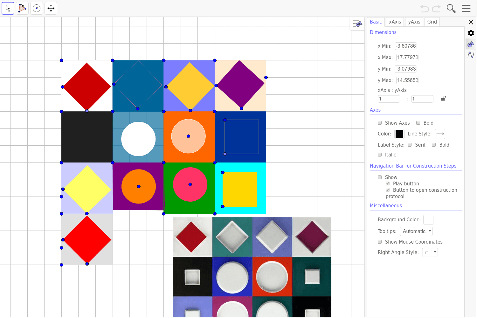
Task: Select the Polygon tool
Action: (22, 8)
